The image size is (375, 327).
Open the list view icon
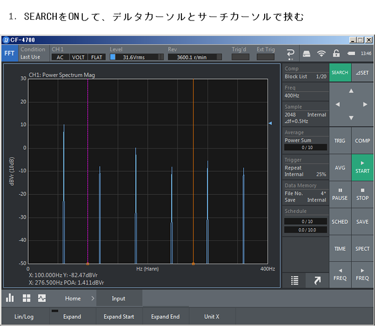coord(294,281)
